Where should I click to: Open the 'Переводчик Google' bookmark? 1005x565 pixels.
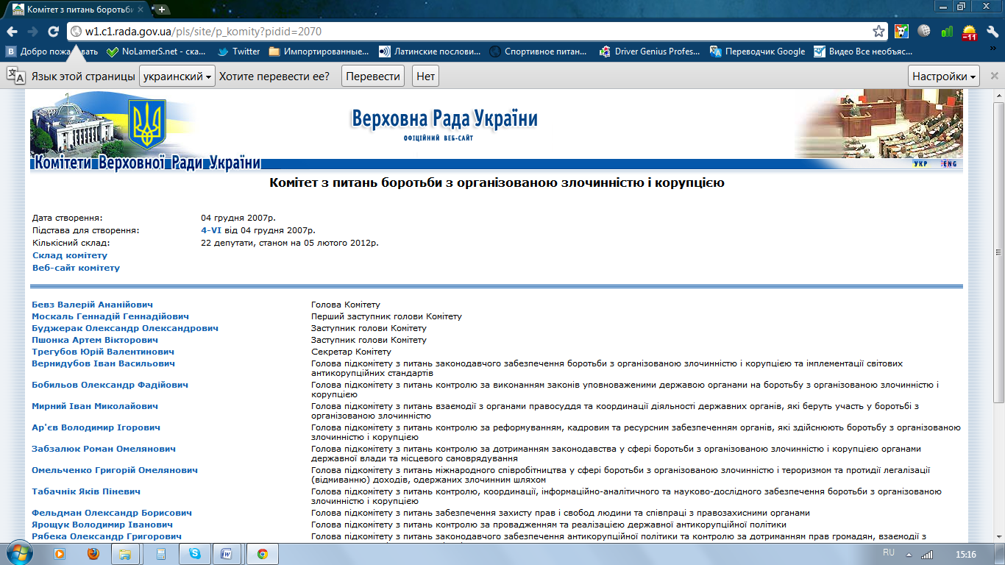pyautogui.click(x=757, y=51)
